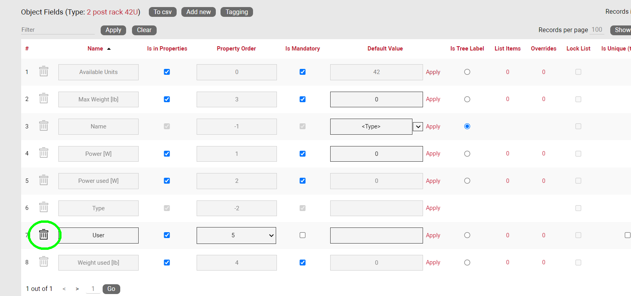Click the highlighted trash icon for User

(x=43, y=235)
